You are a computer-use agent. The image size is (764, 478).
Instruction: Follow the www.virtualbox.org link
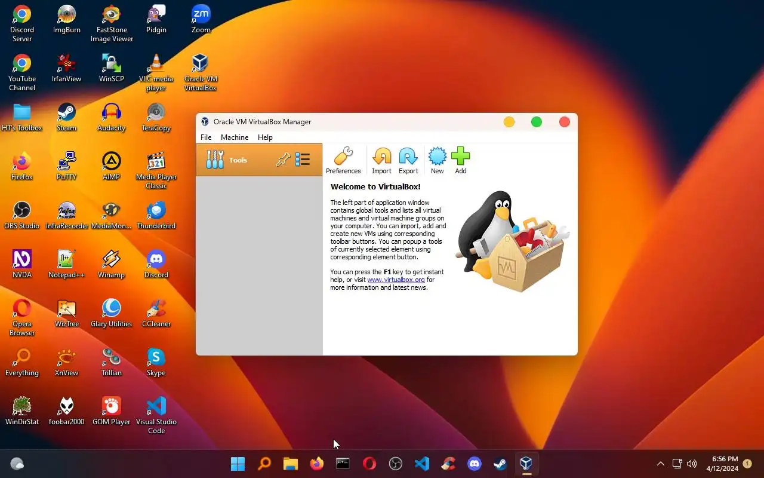(396, 280)
